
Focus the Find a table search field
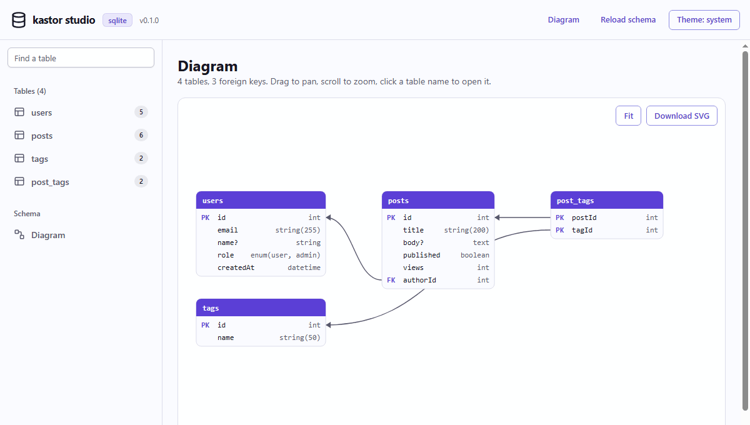click(x=81, y=58)
